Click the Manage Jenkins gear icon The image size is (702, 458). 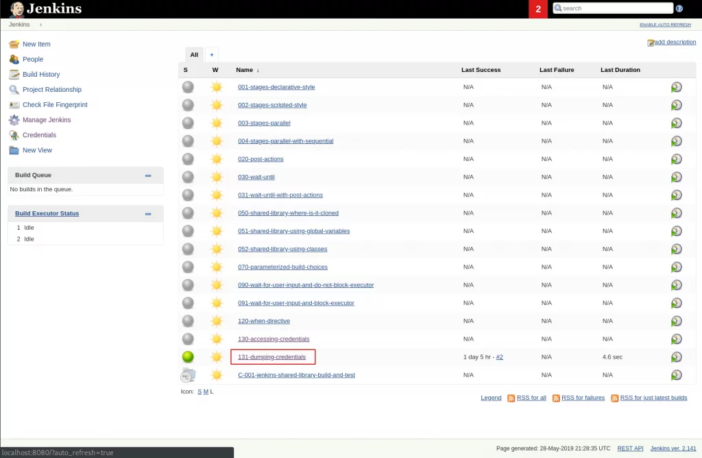[14, 120]
